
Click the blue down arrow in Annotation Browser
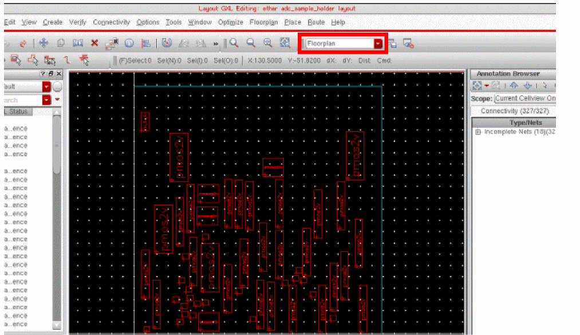tap(527, 86)
